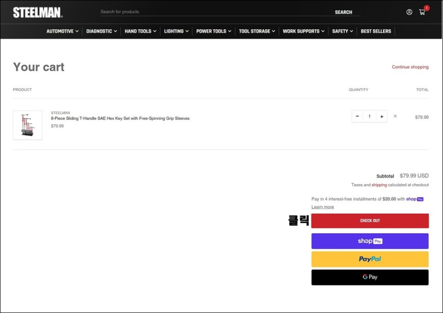Increase quantity with plus button

click(382, 117)
